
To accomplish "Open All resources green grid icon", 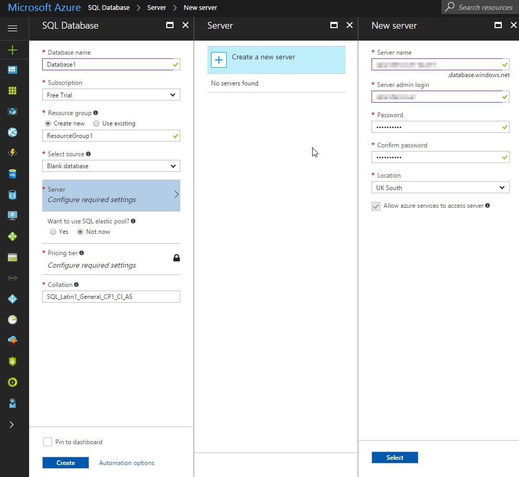I will point(13,91).
